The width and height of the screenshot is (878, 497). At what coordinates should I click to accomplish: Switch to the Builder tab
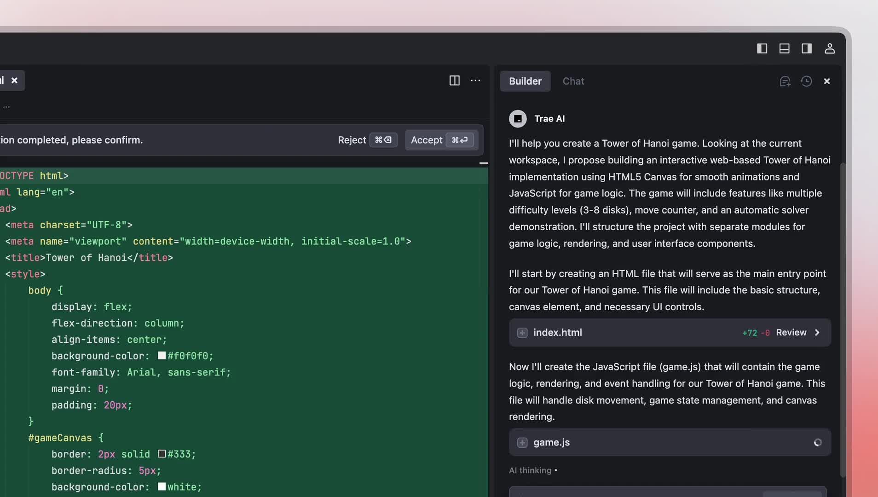pos(525,81)
